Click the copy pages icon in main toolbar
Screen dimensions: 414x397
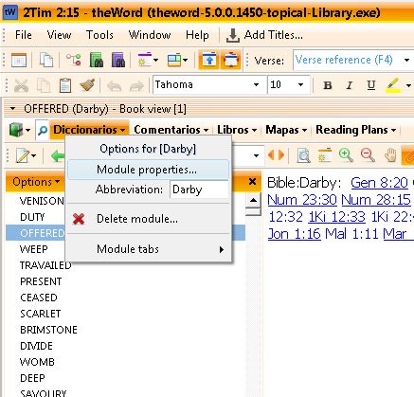46,60
